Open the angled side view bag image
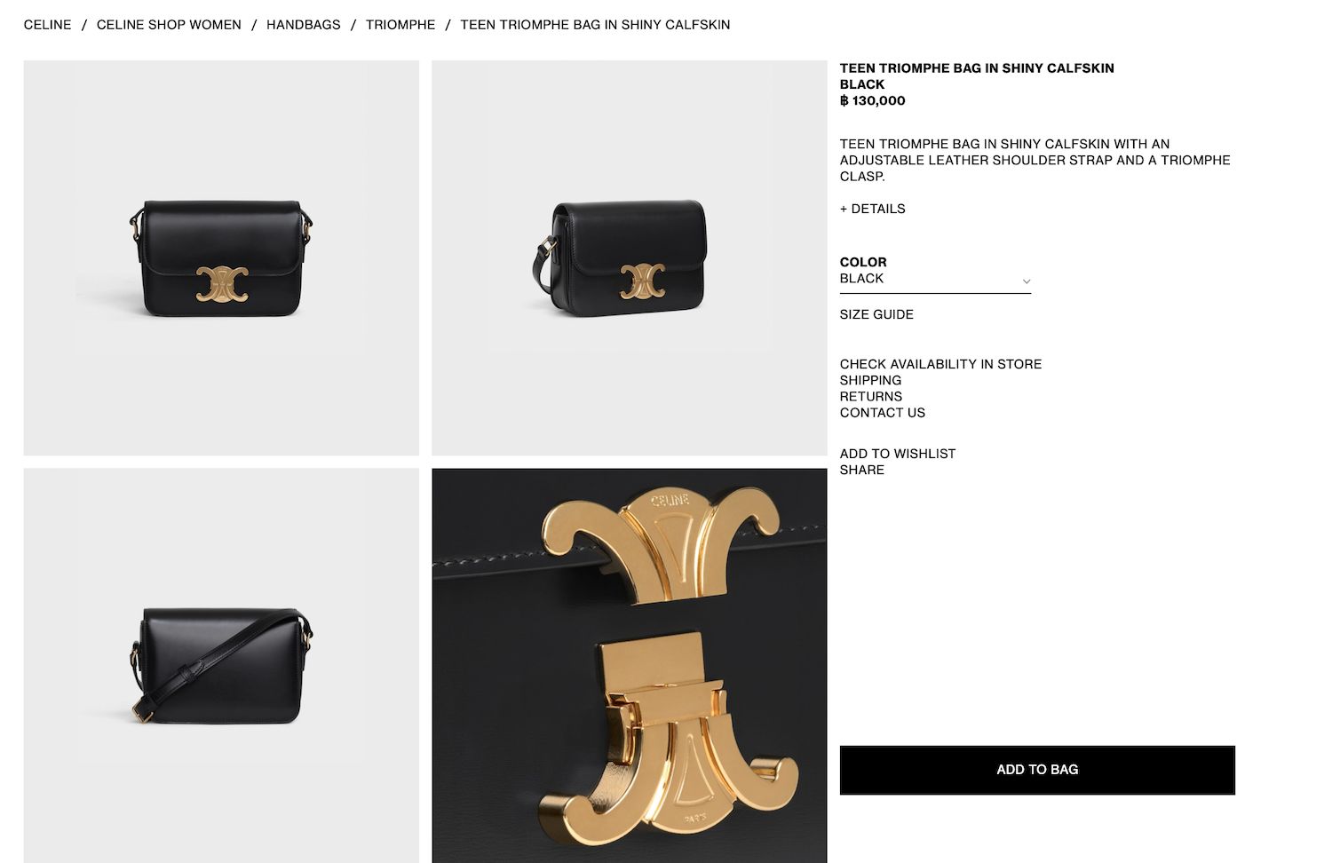Image resolution: width=1332 pixels, height=863 pixels. [629, 257]
